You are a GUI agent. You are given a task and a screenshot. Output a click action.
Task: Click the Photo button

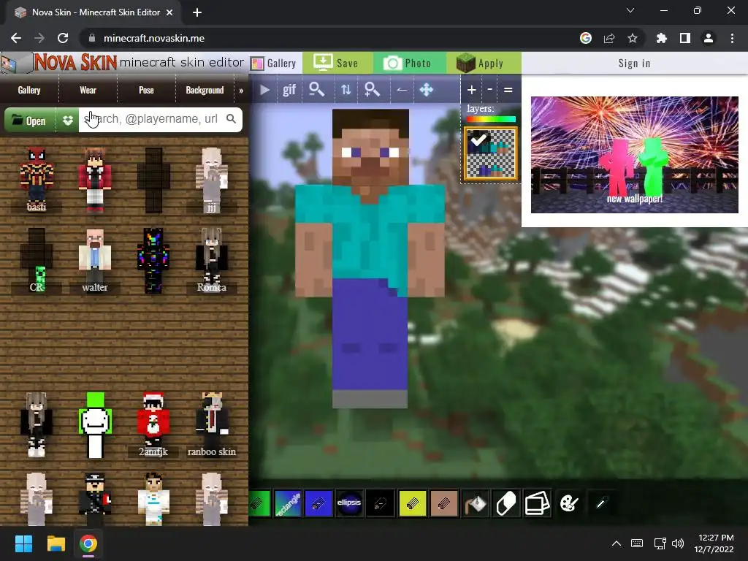coord(409,63)
